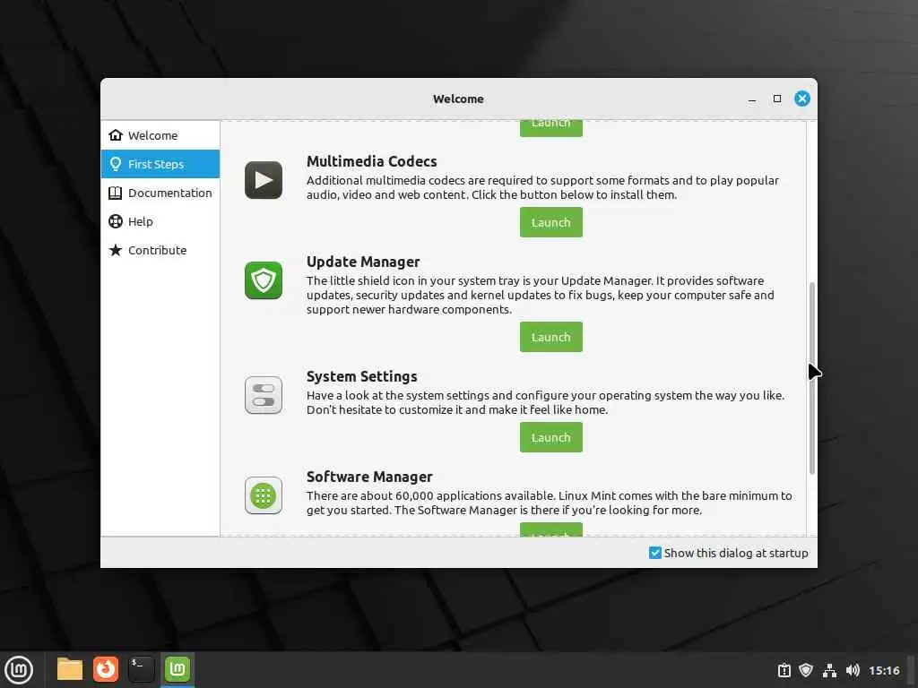Open the Help section
The width and height of the screenshot is (918, 688).
(160, 221)
